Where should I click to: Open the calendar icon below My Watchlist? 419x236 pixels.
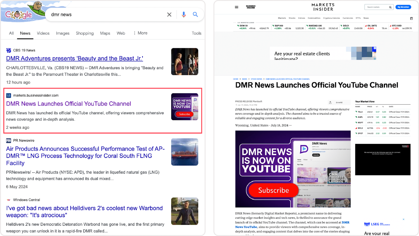click(411, 18)
